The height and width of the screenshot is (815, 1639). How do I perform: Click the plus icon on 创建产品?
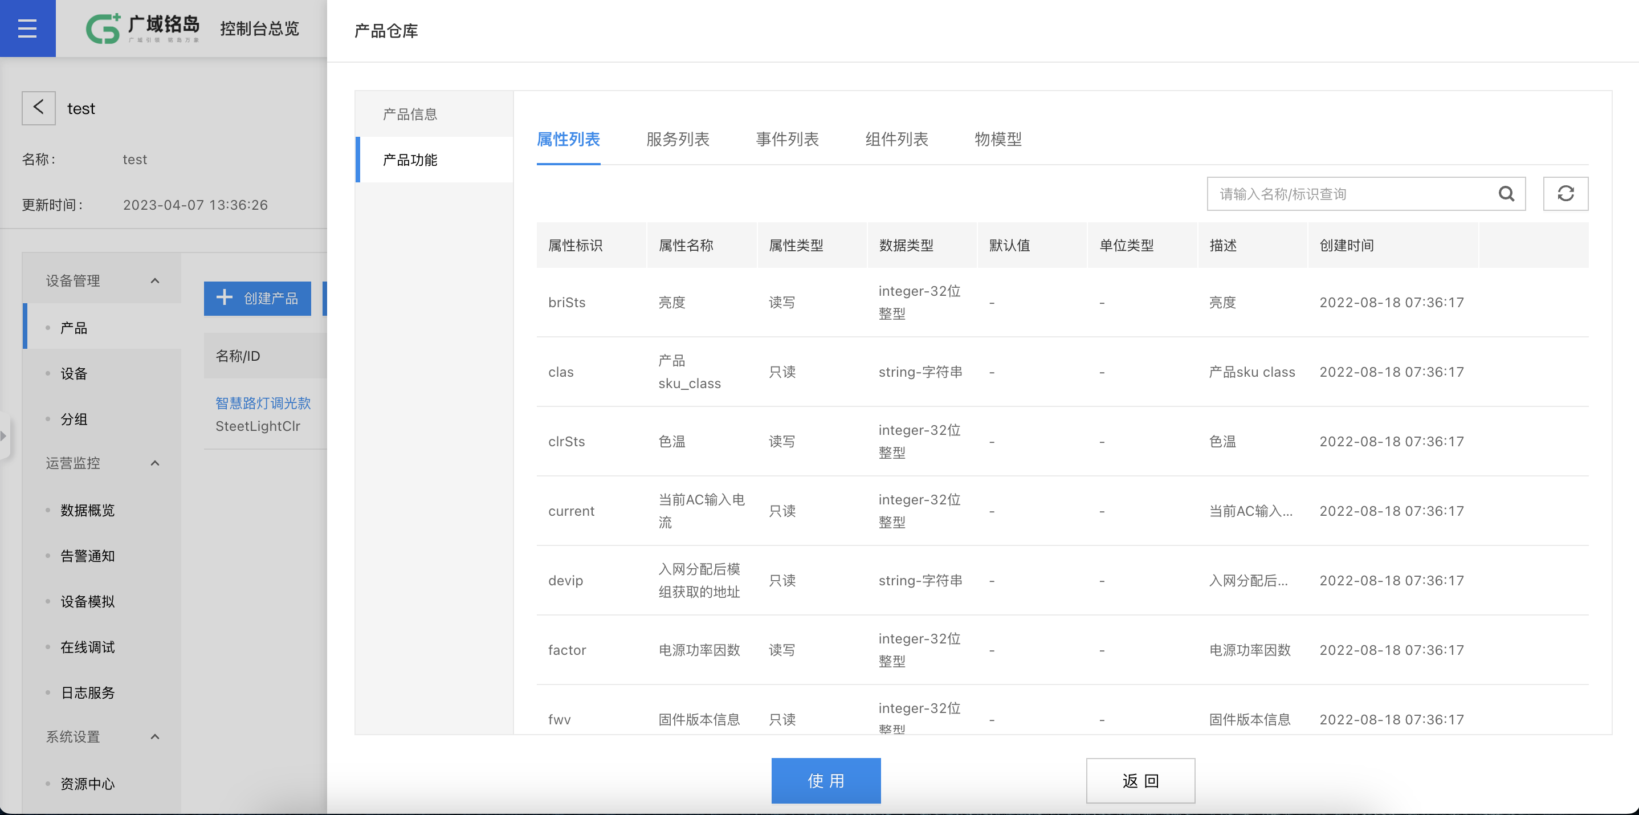tap(225, 297)
